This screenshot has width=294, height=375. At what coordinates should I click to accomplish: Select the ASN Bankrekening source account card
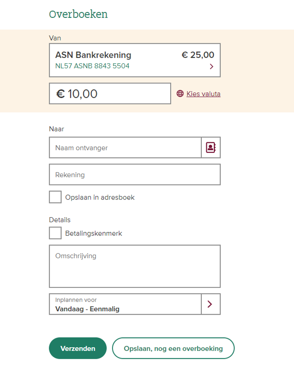pos(135,60)
